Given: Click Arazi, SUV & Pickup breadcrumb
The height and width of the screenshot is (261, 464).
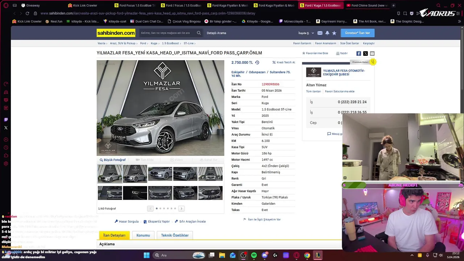Looking at the screenshot, I should click(123, 43).
